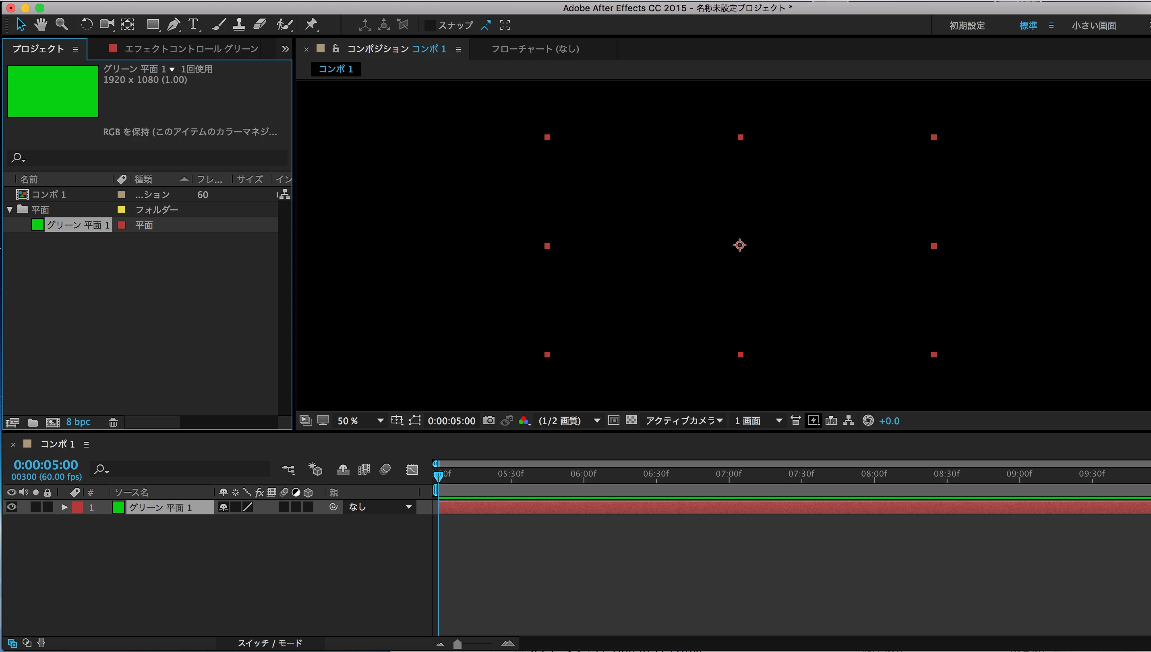This screenshot has height=652, width=1151.
Task: Select the Puppet Pin tool
Action: (311, 25)
